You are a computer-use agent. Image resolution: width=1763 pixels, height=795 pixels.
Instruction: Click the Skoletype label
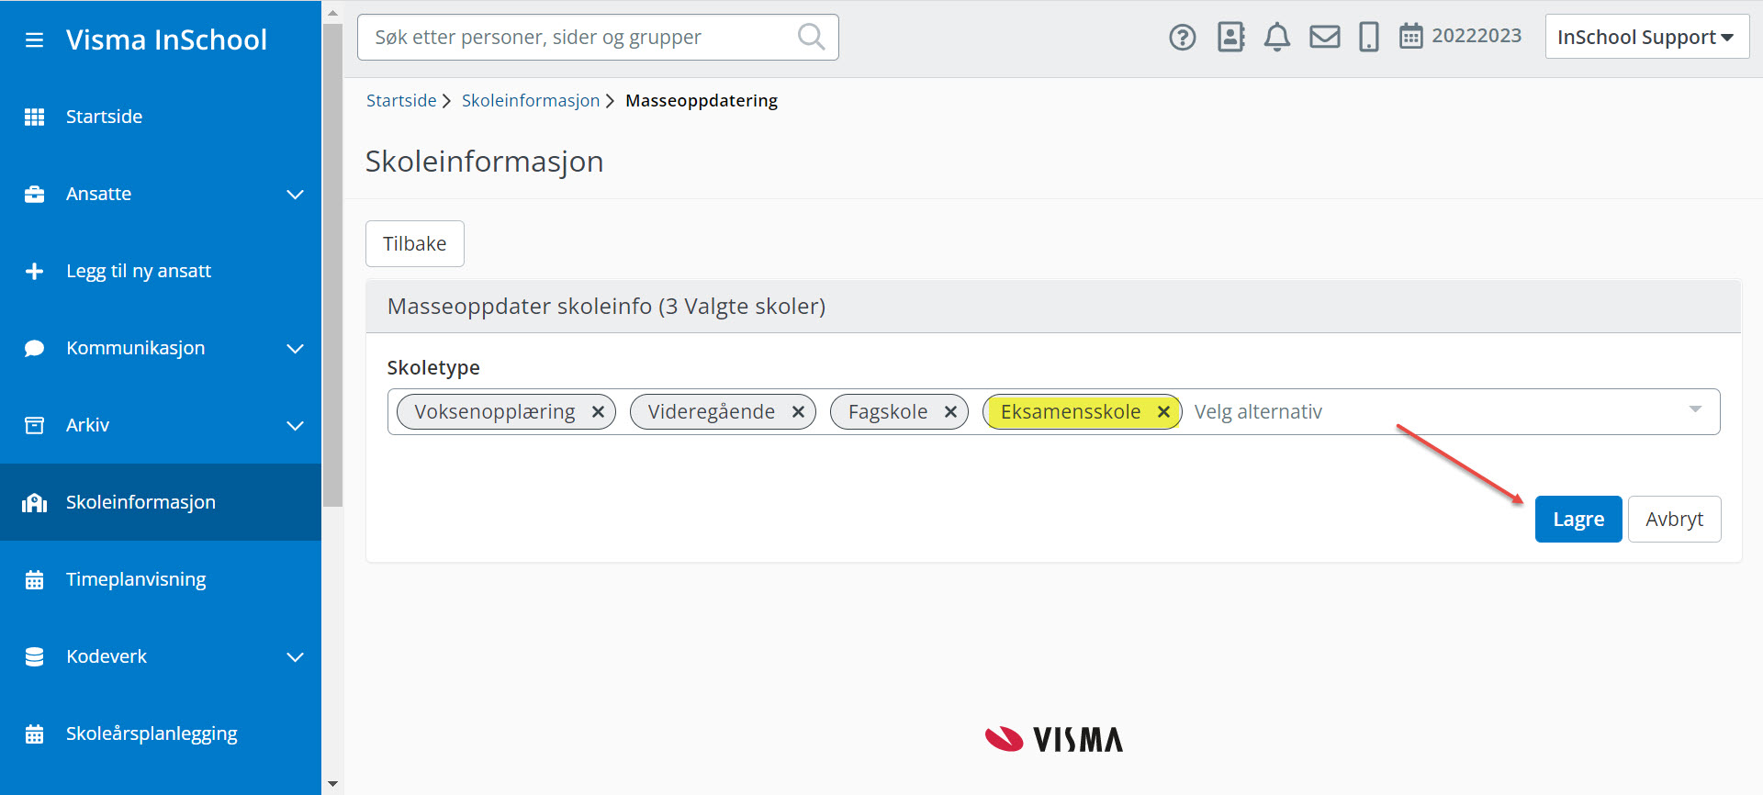[433, 367]
